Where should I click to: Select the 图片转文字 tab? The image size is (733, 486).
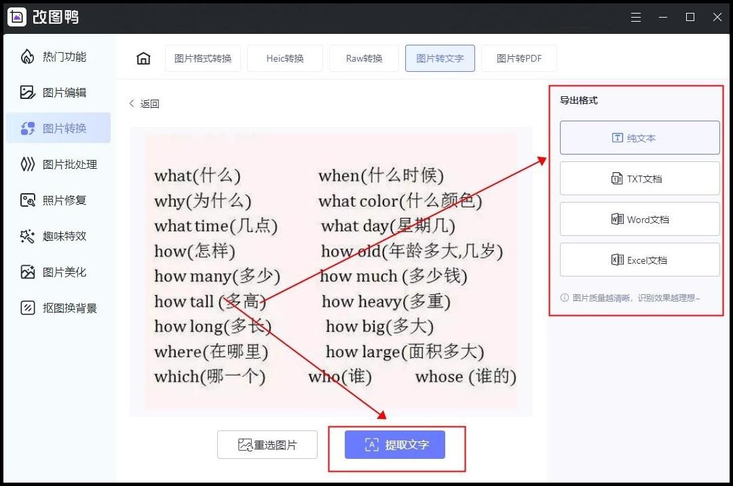tap(440, 58)
